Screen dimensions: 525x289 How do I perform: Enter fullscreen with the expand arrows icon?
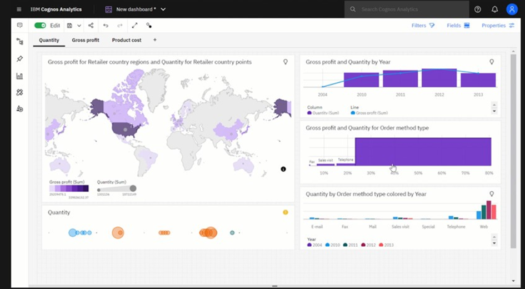point(134,26)
